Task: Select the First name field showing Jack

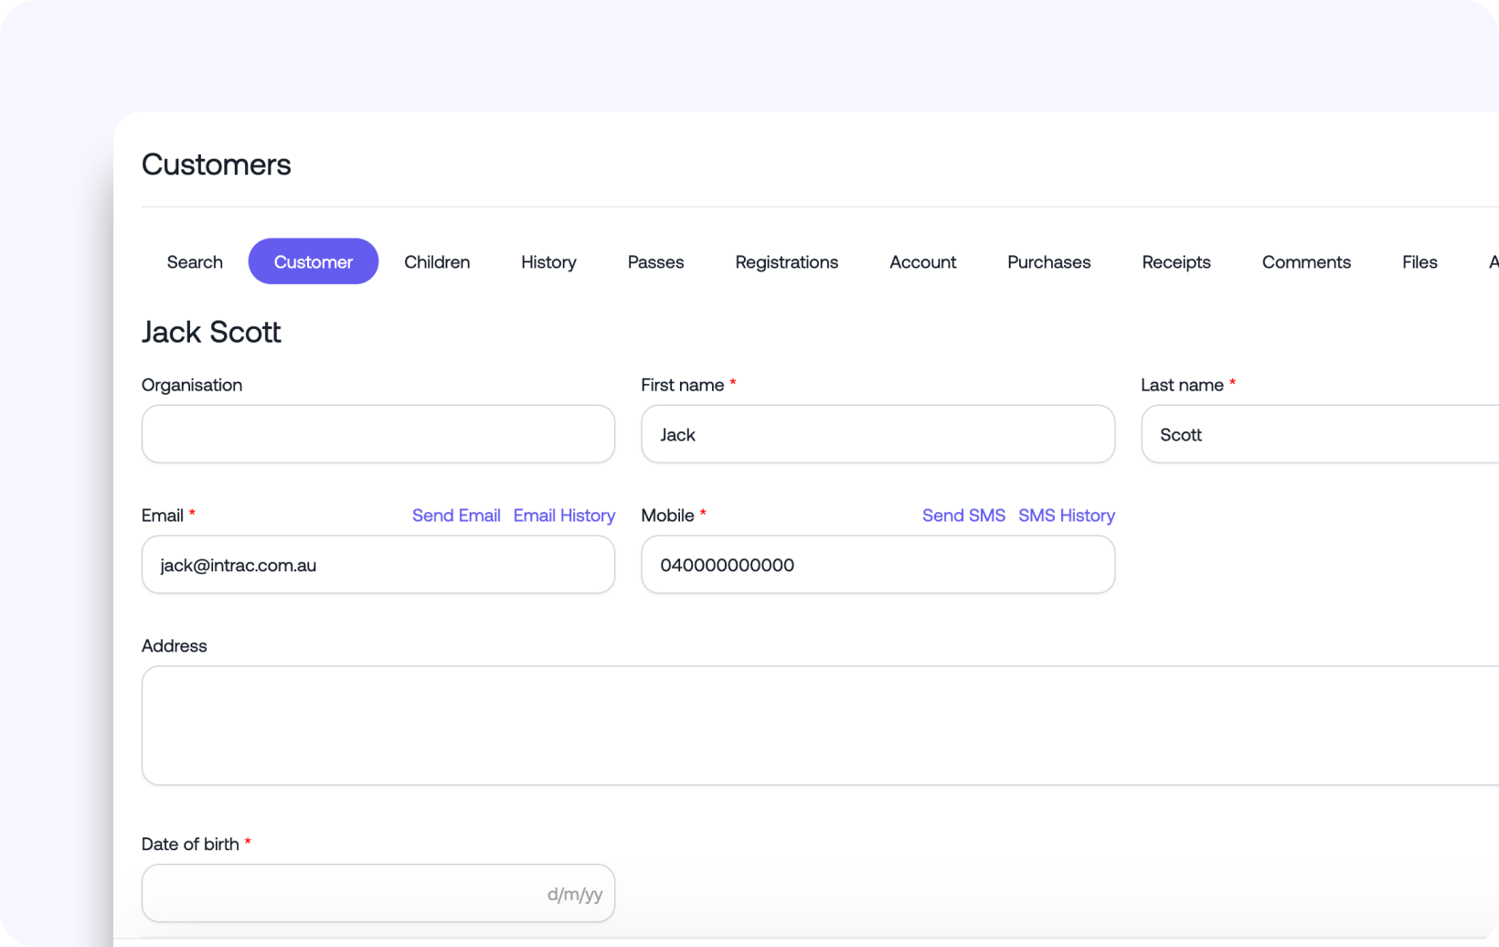Action: pos(877,433)
